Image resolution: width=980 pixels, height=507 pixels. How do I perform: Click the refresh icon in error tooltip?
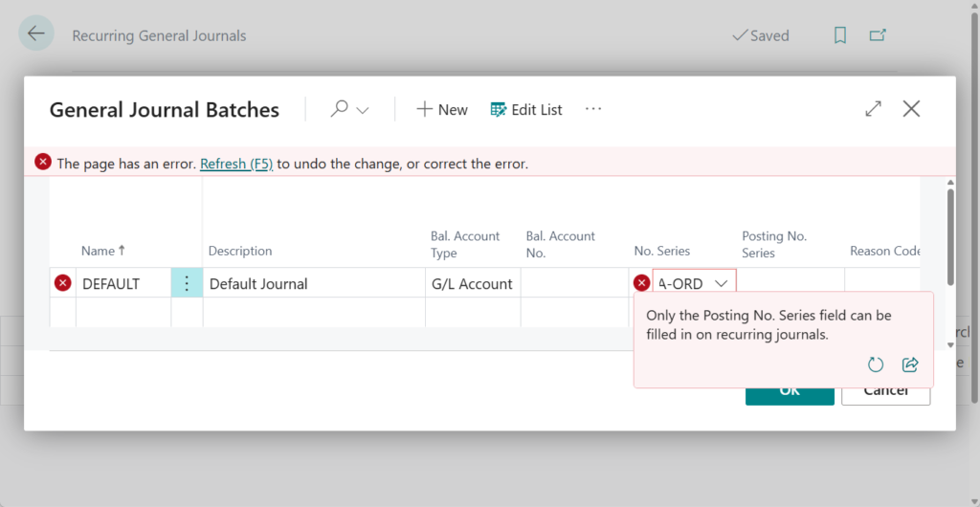pos(875,364)
